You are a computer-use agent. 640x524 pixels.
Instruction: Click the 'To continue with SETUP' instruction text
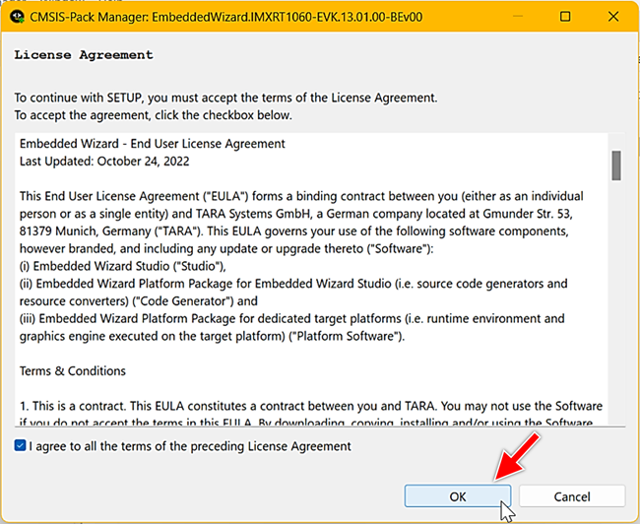point(225,98)
